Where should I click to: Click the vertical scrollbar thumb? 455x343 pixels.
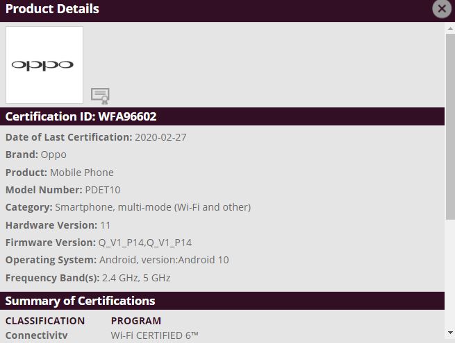point(450,125)
